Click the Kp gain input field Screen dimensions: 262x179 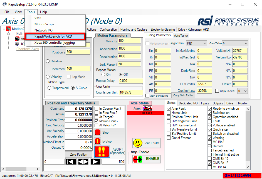point(163,51)
